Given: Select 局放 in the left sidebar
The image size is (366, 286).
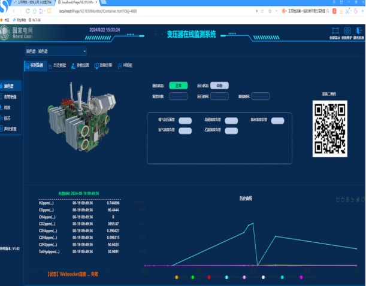Looking at the screenshot, I should (8, 107).
